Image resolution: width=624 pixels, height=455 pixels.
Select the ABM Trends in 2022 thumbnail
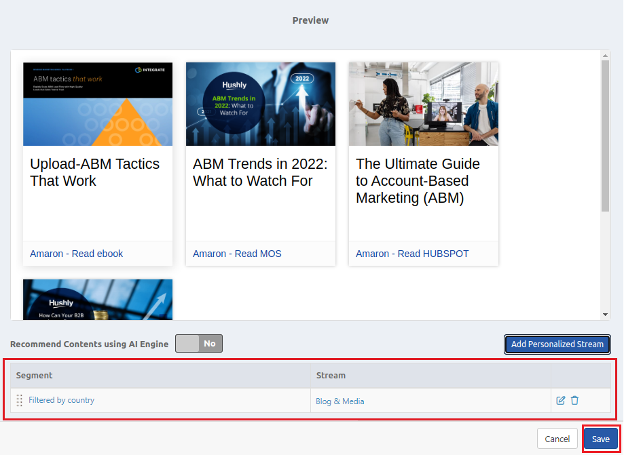(261, 104)
